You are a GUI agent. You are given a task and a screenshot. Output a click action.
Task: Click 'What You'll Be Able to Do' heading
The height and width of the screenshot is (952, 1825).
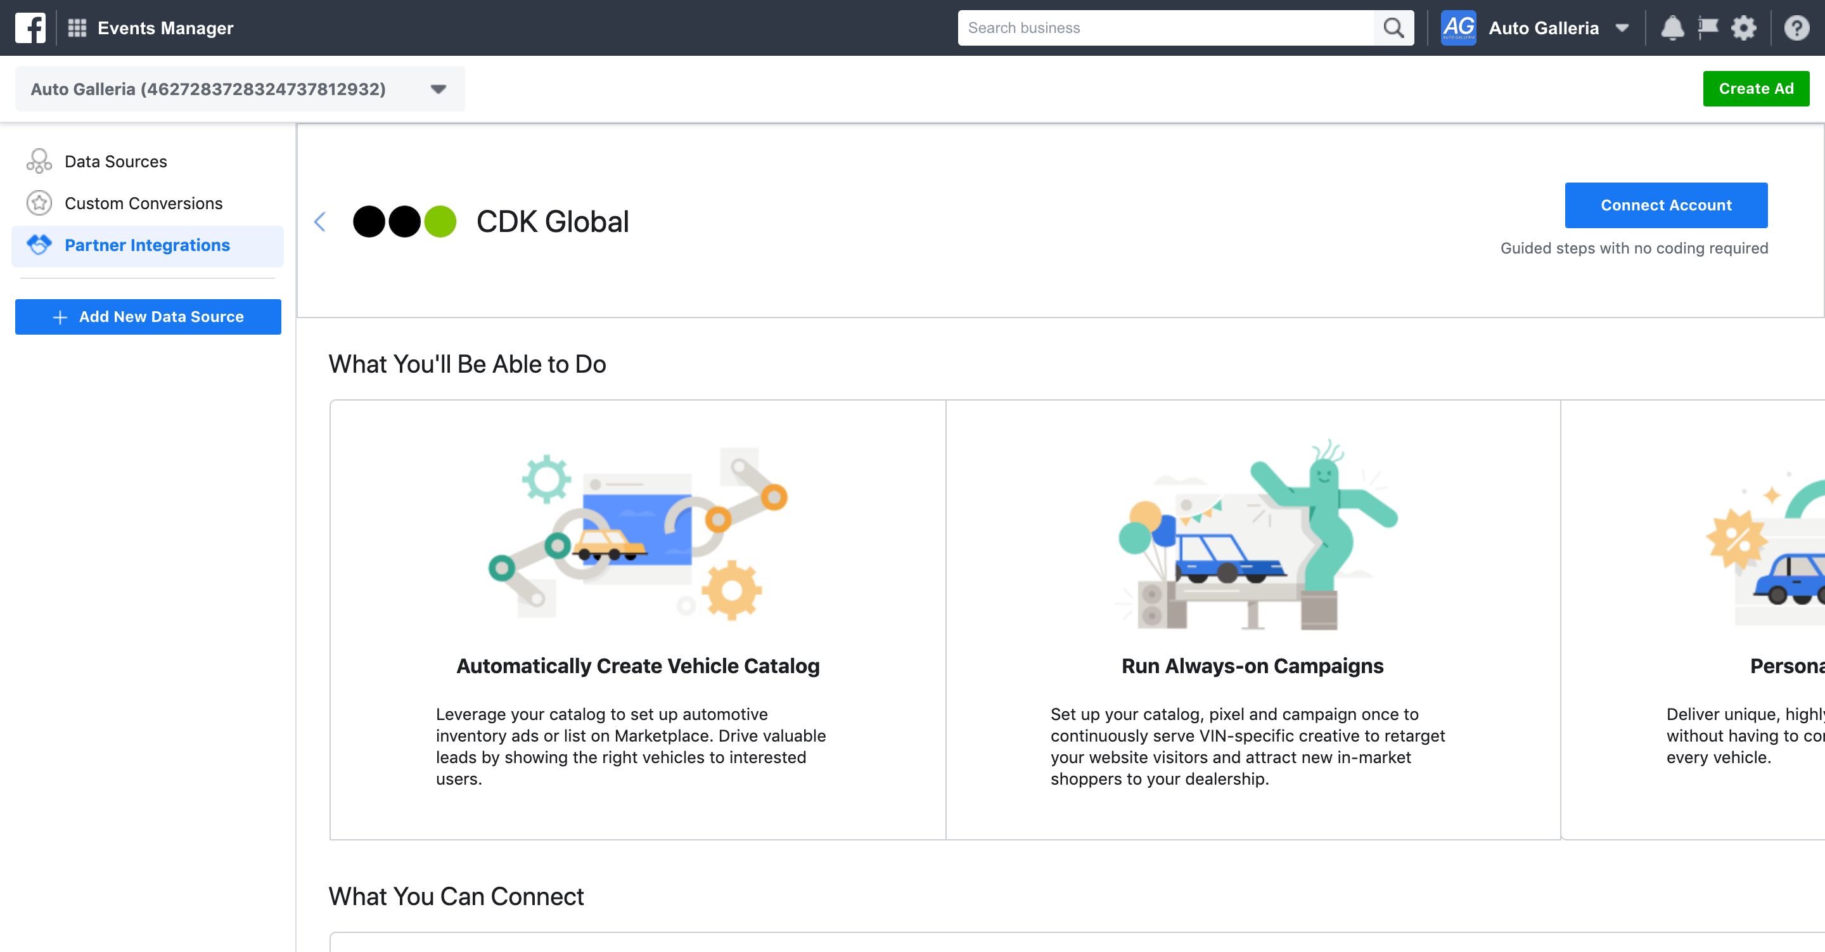(467, 364)
